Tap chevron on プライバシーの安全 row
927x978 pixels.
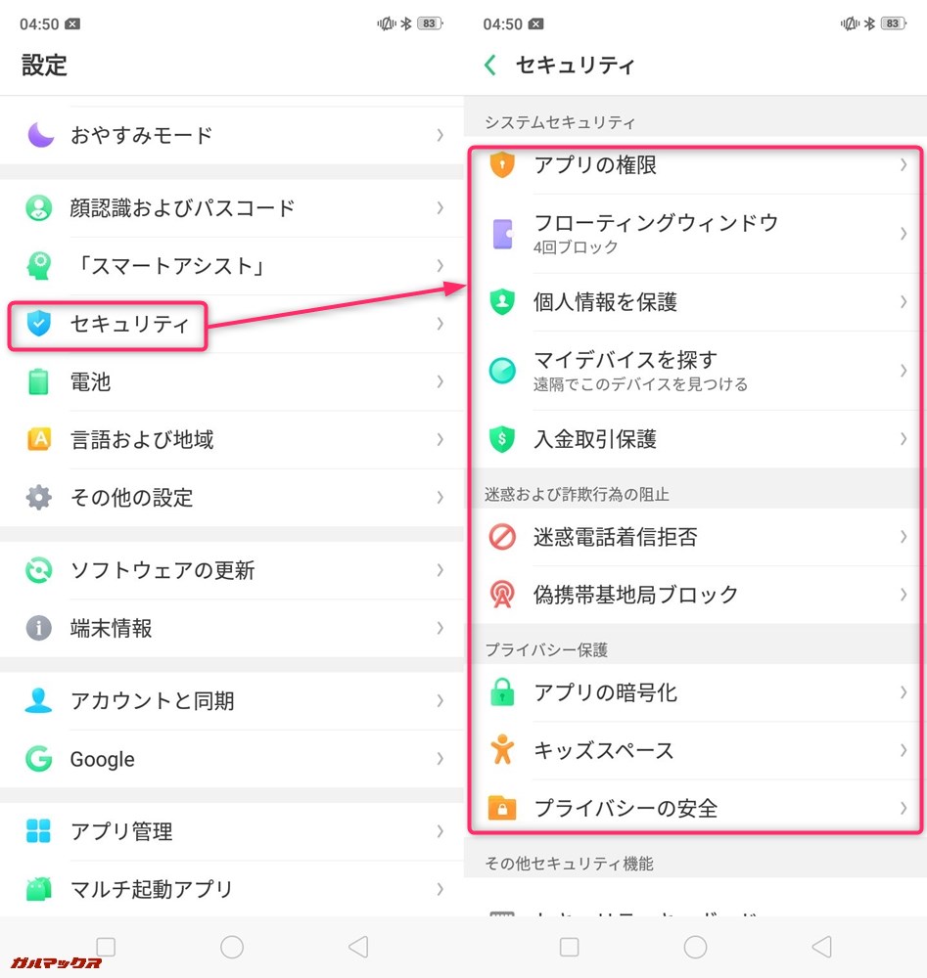[x=903, y=808]
